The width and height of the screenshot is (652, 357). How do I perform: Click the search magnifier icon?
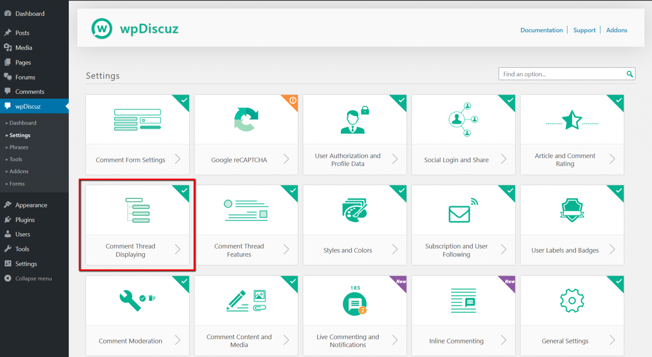click(x=630, y=74)
